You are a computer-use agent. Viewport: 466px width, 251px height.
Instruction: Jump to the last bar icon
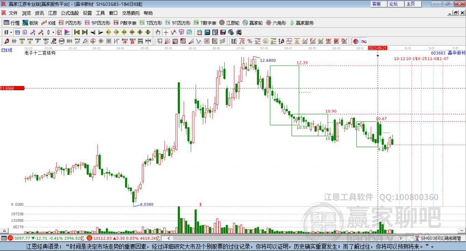click(85, 32)
